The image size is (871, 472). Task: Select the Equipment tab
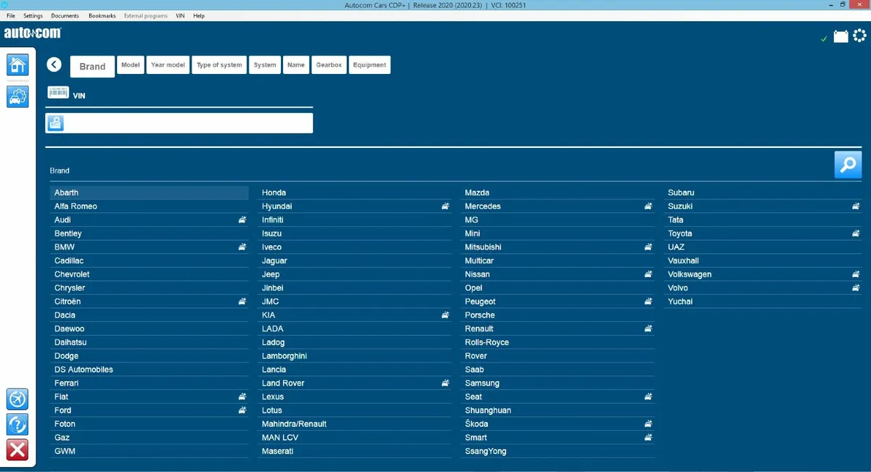pyautogui.click(x=369, y=65)
